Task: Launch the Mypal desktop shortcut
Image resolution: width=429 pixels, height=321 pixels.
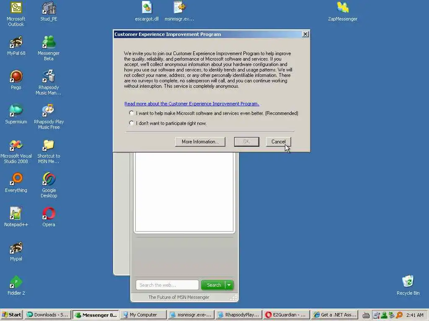Action: click(16, 251)
